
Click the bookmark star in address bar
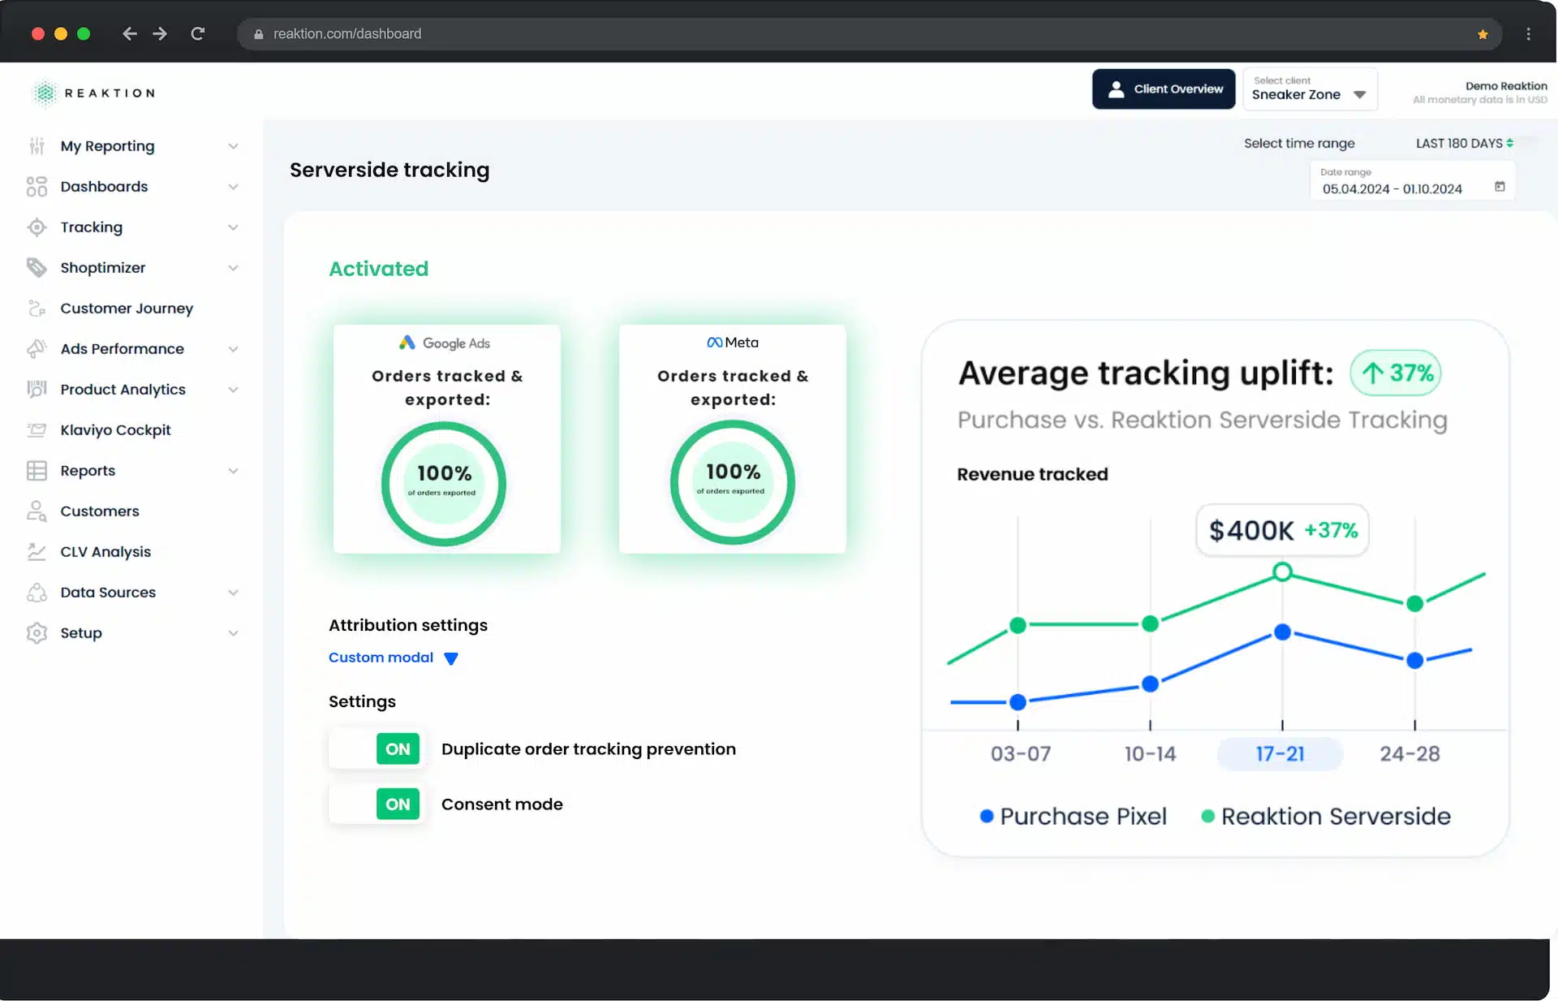(x=1483, y=34)
